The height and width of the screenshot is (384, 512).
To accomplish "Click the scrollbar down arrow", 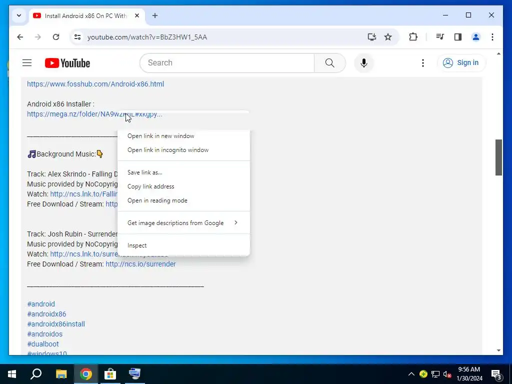I will click(498, 350).
